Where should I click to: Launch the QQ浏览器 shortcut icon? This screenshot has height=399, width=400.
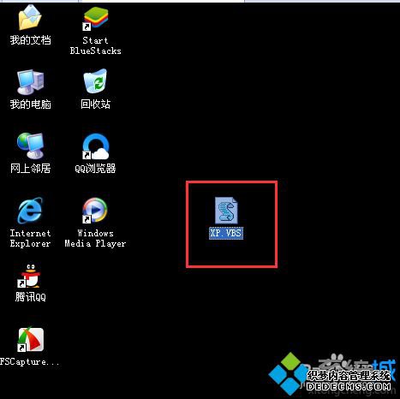96,146
